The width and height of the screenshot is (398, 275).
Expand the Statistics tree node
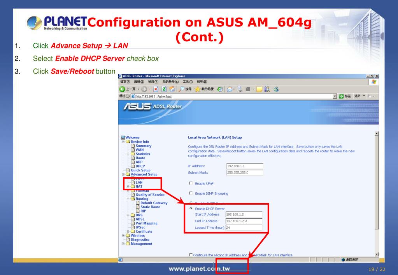coord(128,154)
